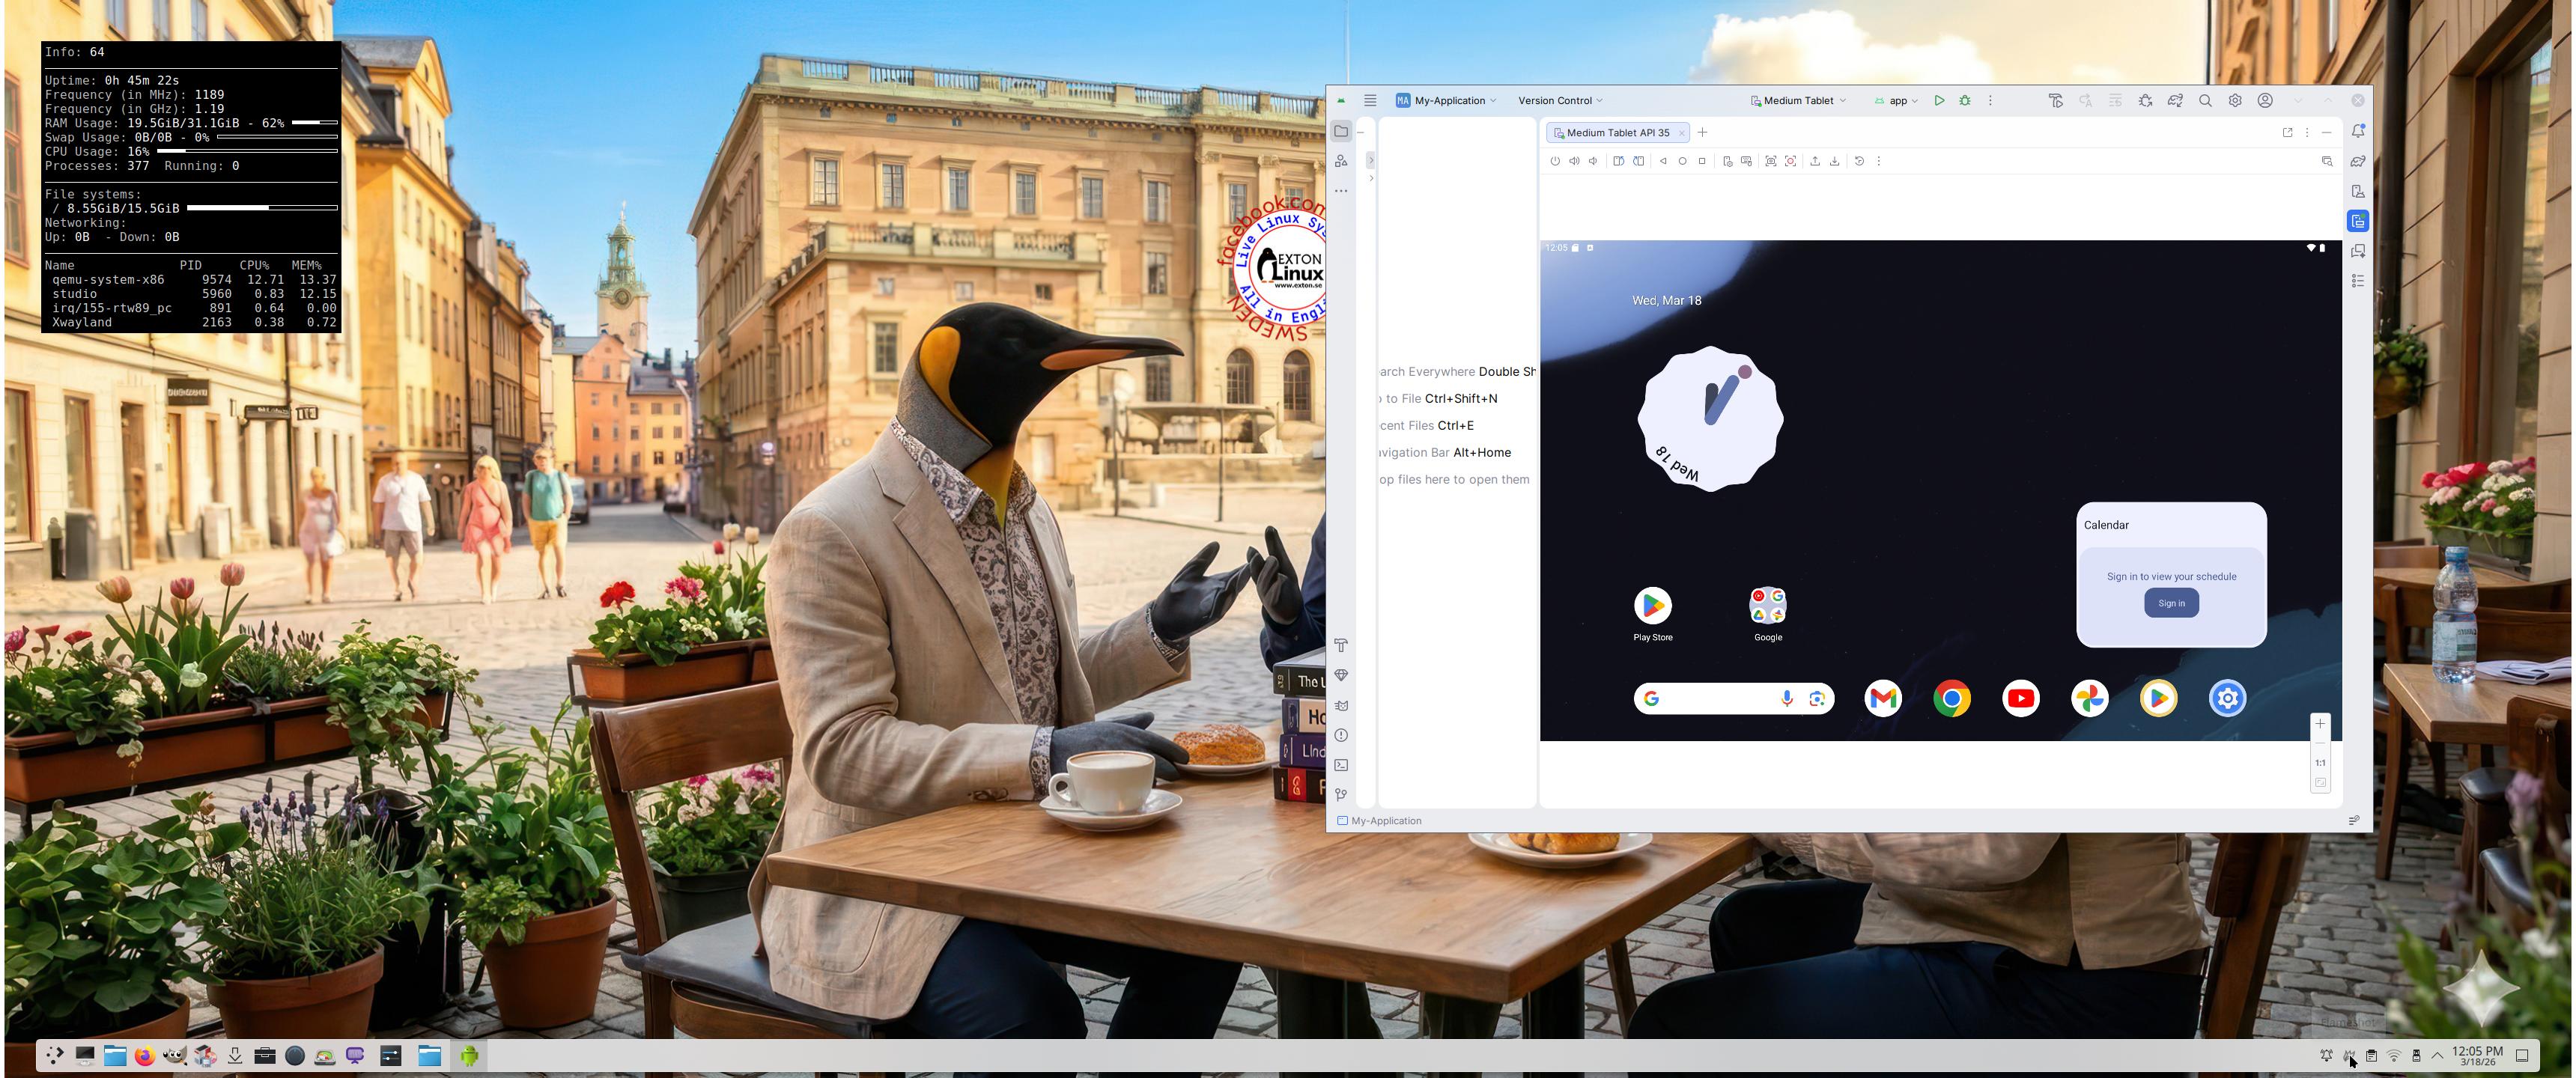Viewport: 2576px width, 1078px height.
Task: Open Search Everywhere with the magnifier icon
Action: coord(2205,100)
